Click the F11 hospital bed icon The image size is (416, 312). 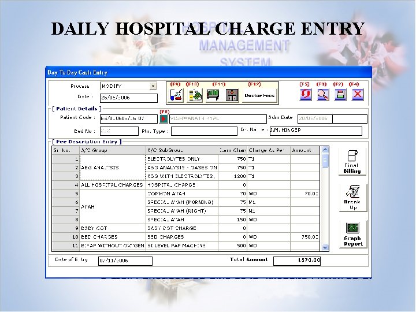click(x=213, y=95)
